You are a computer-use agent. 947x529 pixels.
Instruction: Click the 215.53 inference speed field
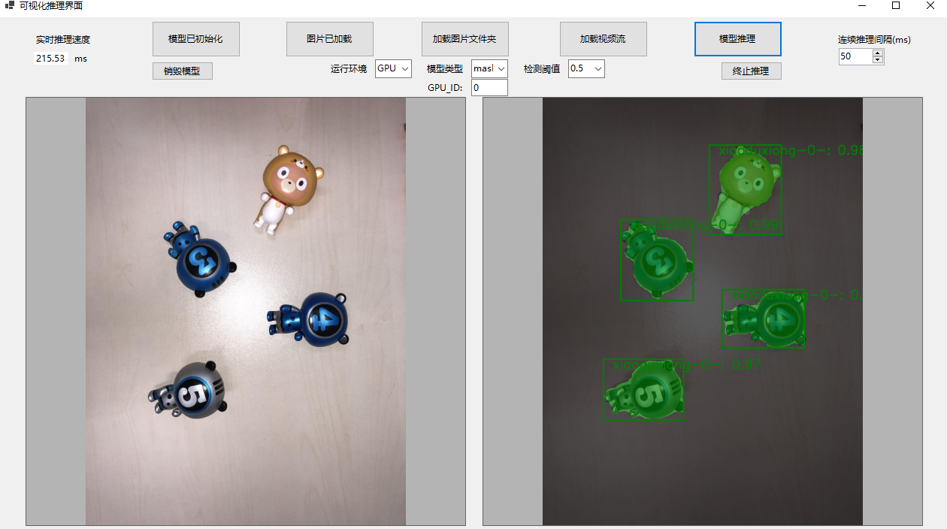[50, 59]
